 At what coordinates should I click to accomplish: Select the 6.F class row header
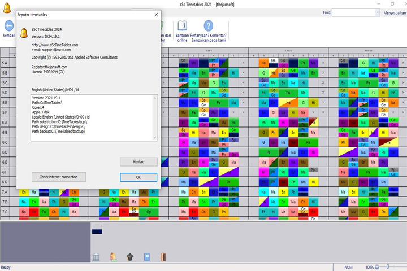tap(5, 172)
